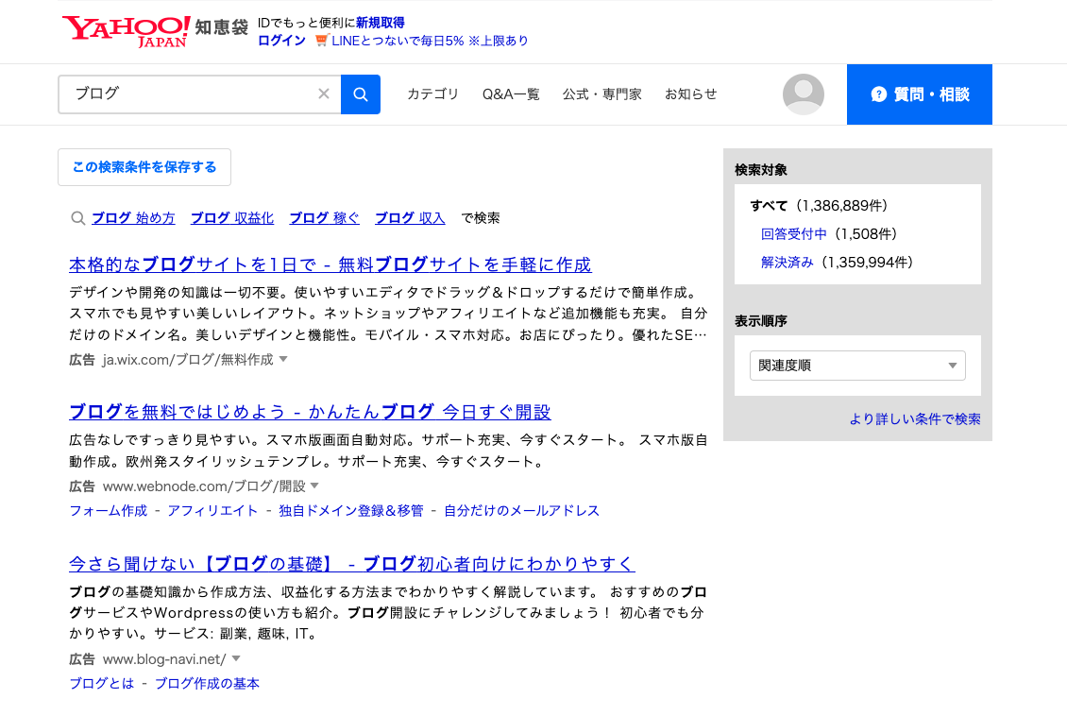This screenshot has width=1067, height=716.
Task: Click the user avatar icon in the header
Action: (803, 94)
